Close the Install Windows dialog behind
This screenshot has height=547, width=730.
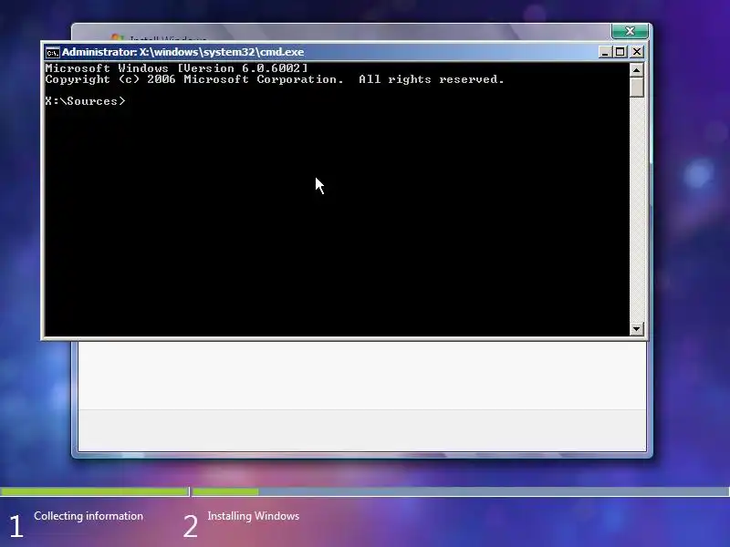pos(630,31)
